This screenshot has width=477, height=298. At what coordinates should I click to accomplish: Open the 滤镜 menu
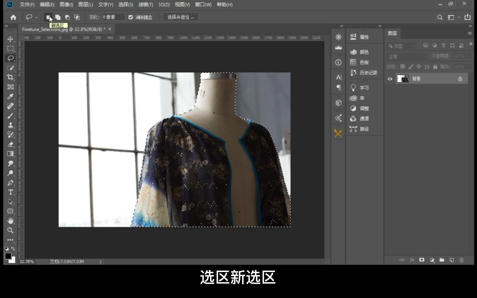(145, 4)
